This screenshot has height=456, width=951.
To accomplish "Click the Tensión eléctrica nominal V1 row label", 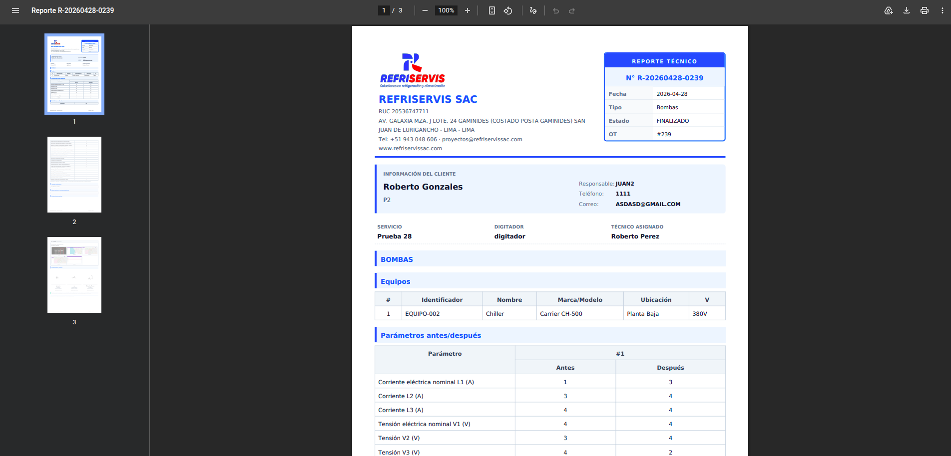I will 424,424.
